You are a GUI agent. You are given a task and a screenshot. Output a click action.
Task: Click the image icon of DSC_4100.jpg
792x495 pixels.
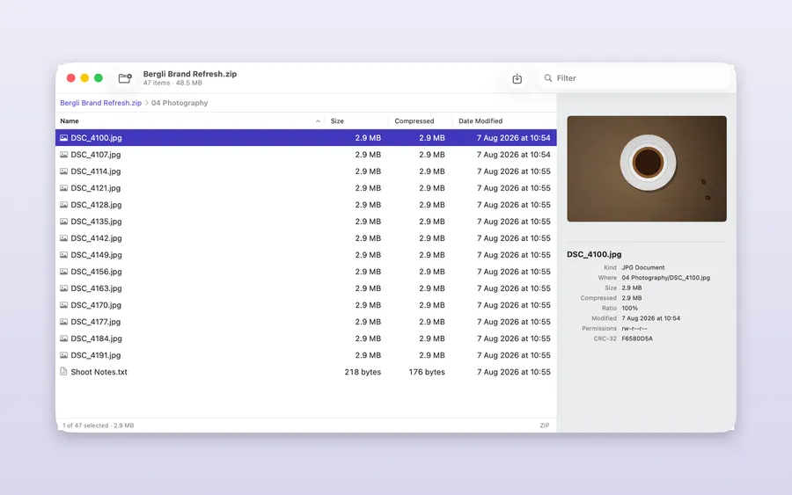pyautogui.click(x=63, y=138)
